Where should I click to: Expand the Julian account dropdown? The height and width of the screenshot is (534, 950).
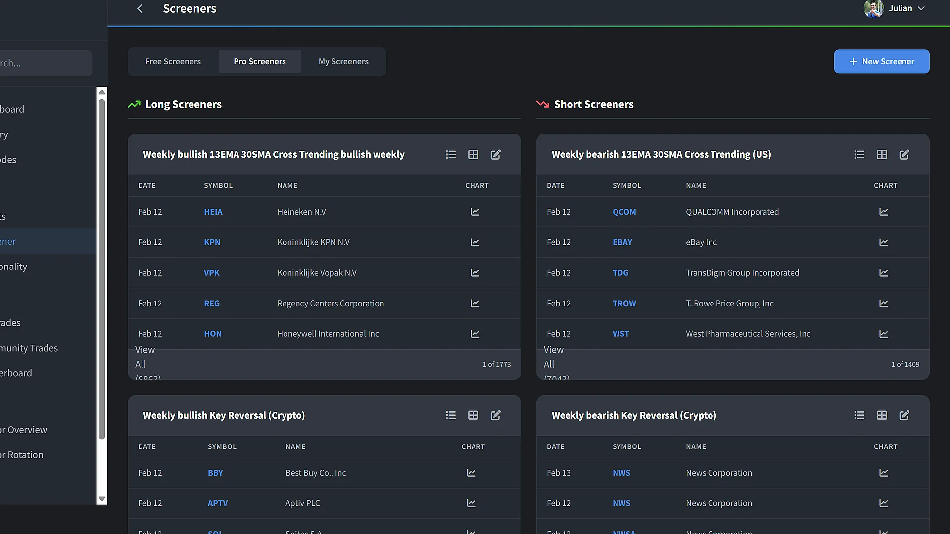[x=921, y=9]
